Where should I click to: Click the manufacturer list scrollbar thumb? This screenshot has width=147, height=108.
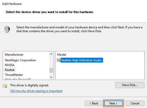click(51, 70)
